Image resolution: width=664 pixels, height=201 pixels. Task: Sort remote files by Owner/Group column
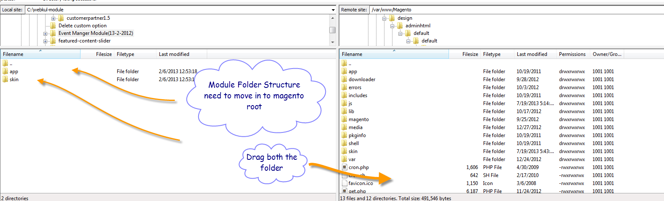click(x=608, y=54)
